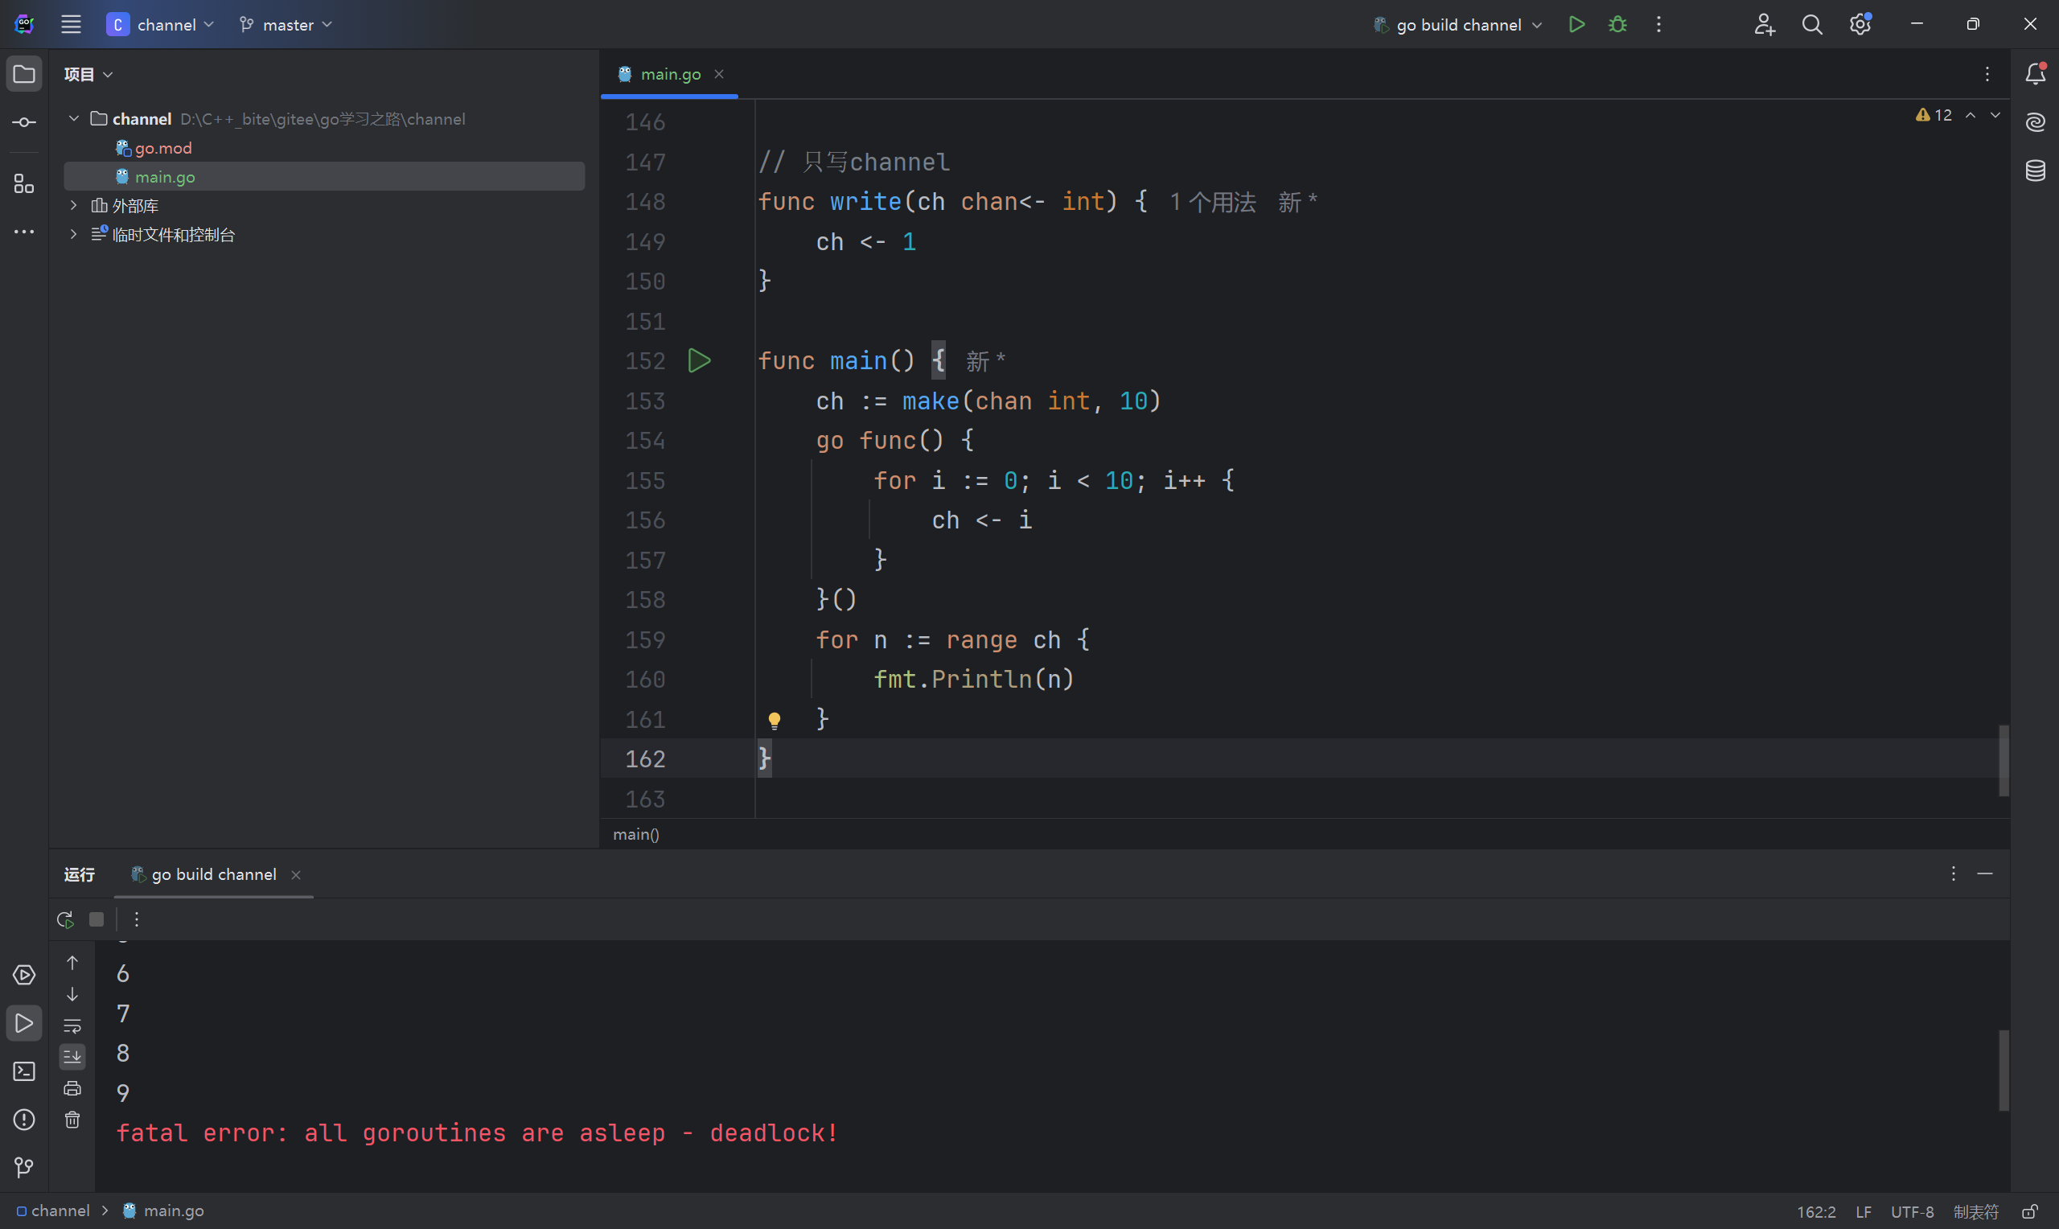Close go build channel run tab
This screenshot has width=2059, height=1229.
coord(295,875)
